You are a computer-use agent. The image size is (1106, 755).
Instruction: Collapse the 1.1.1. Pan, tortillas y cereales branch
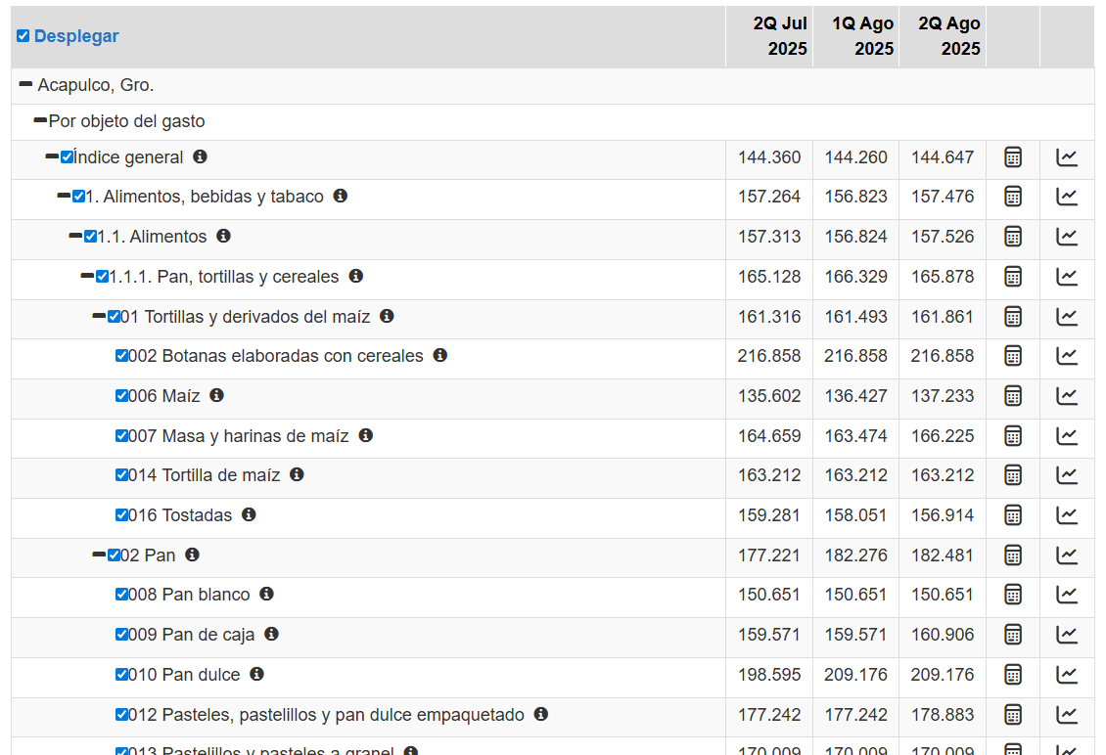pyautogui.click(x=87, y=277)
